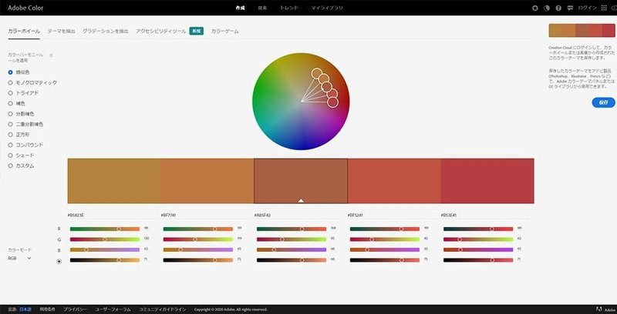
Task: Click info icon beside カラーハーモニー label
Action: coord(51,55)
